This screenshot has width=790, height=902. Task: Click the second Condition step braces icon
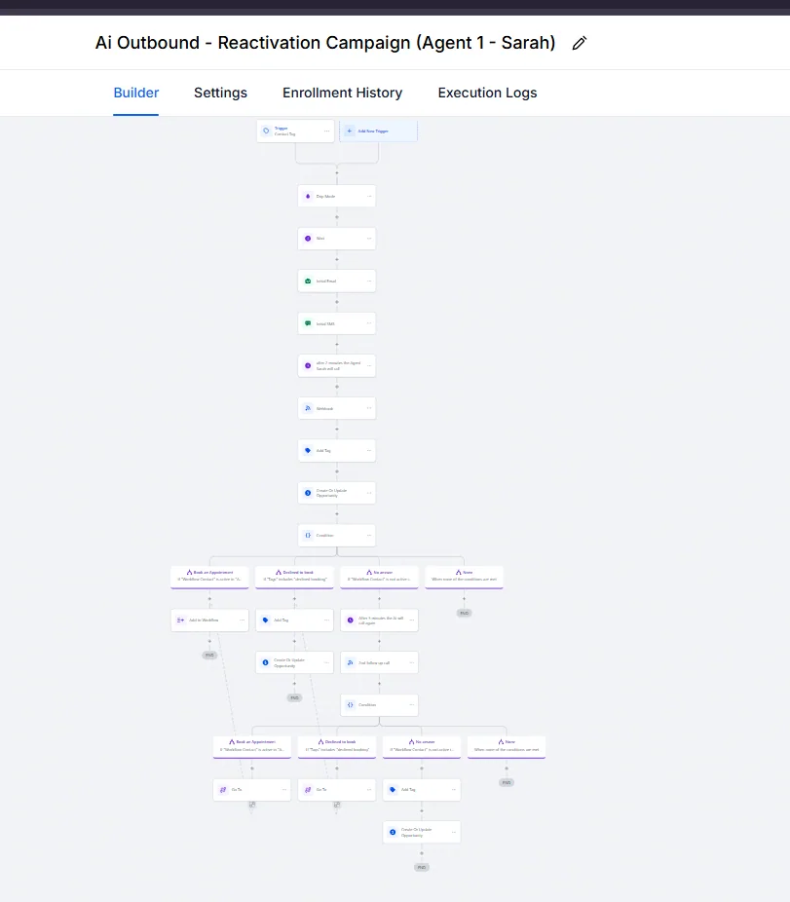[x=351, y=704]
